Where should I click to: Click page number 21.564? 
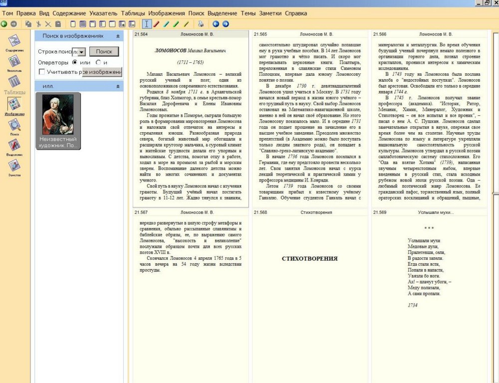141,34
